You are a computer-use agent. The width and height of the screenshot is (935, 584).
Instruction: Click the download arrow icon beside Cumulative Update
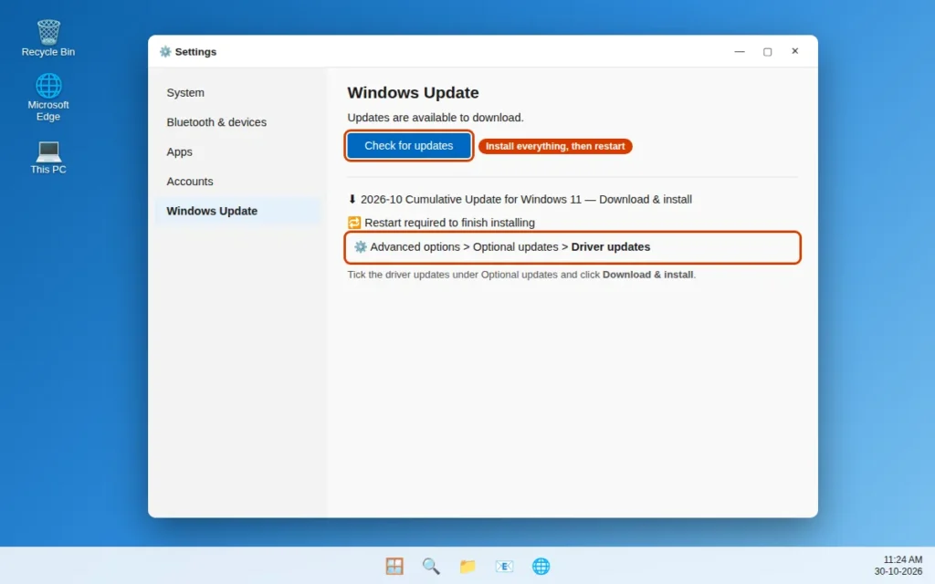[352, 199]
